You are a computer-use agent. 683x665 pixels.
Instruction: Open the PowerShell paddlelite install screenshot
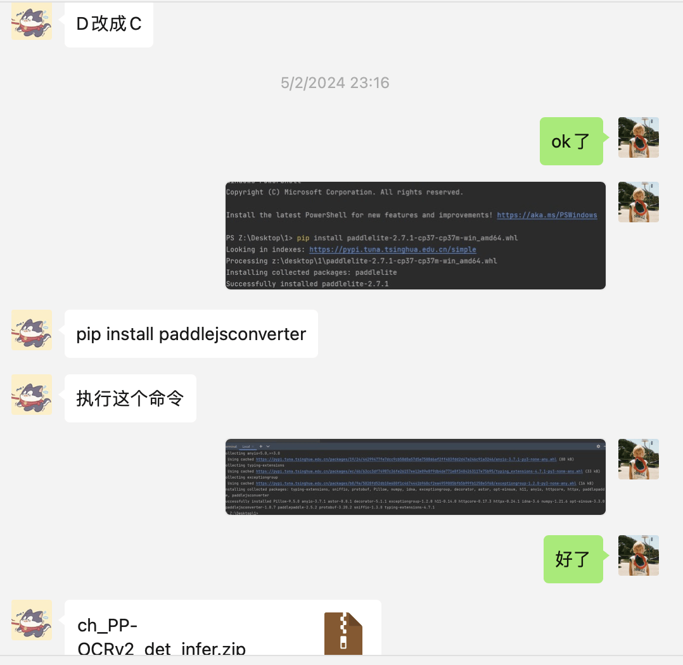(x=416, y=236)
